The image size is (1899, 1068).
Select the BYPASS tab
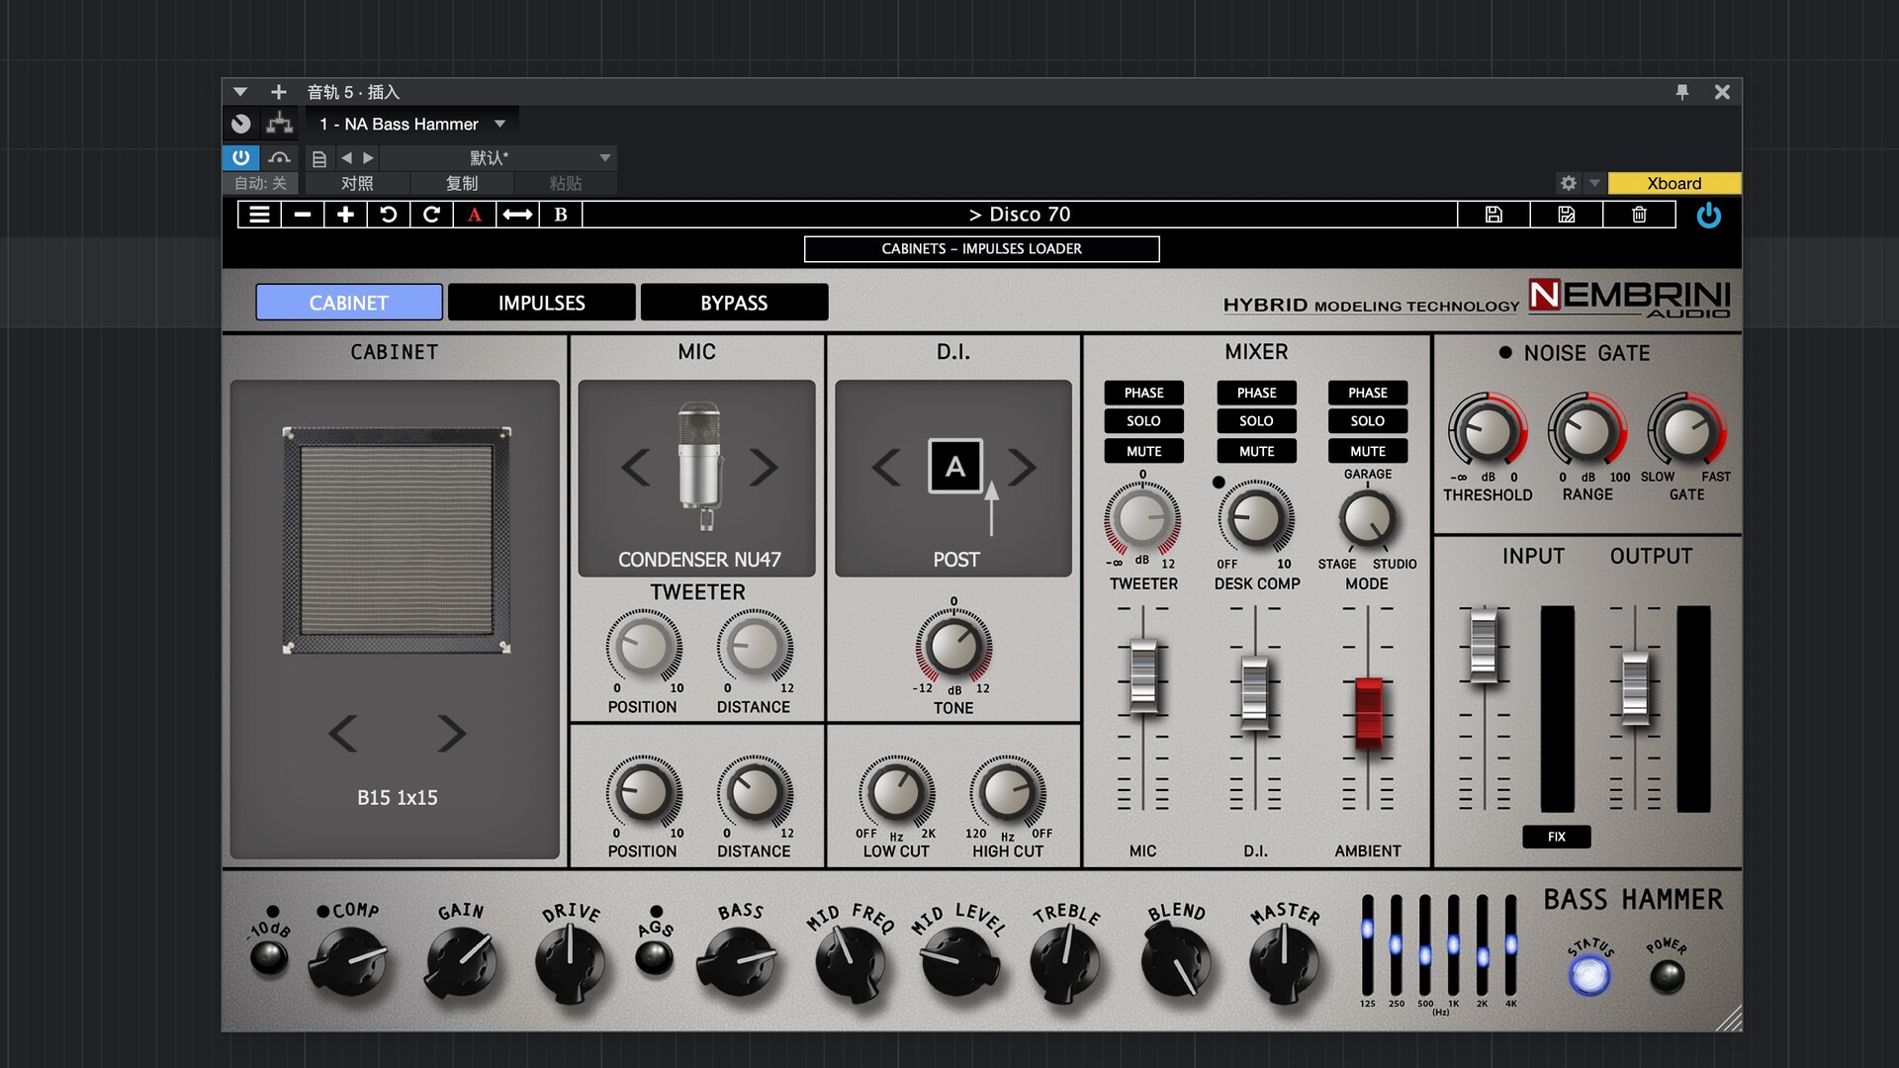pos(734,303)
